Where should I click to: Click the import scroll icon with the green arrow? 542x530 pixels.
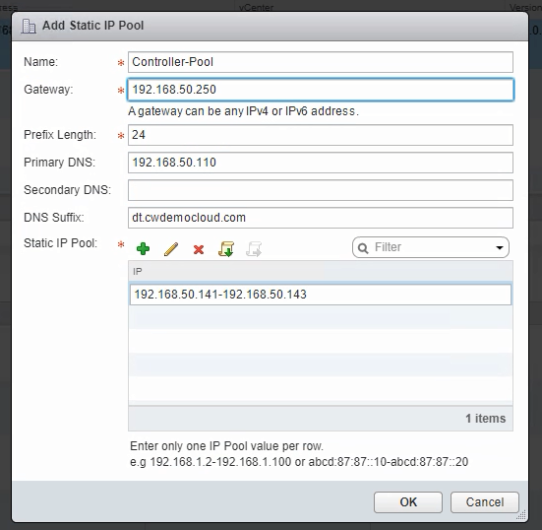point(226,249)
